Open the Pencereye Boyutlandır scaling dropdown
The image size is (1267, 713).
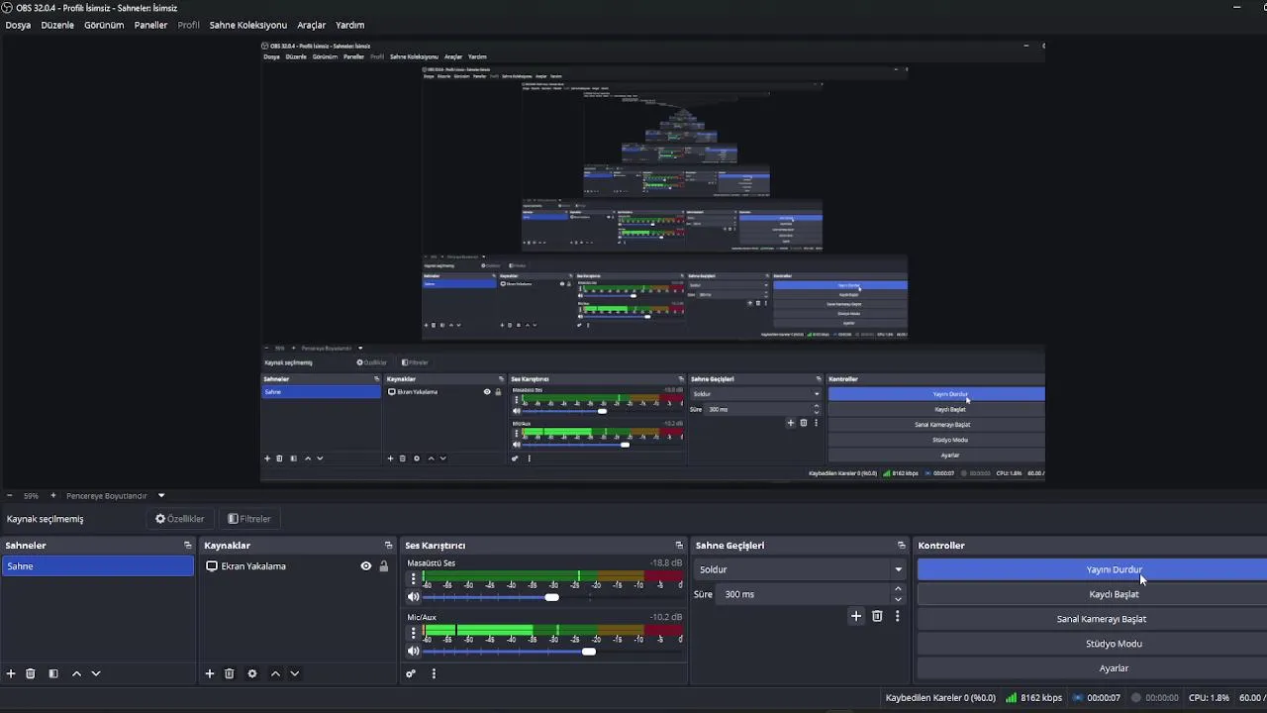tap(161, 496)
